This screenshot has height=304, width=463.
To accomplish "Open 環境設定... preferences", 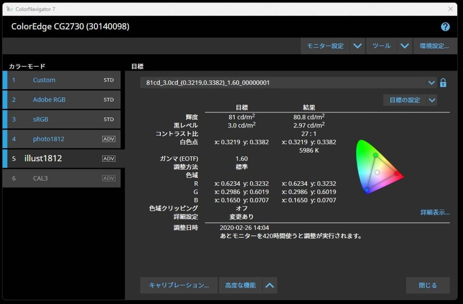I will 434,46.
